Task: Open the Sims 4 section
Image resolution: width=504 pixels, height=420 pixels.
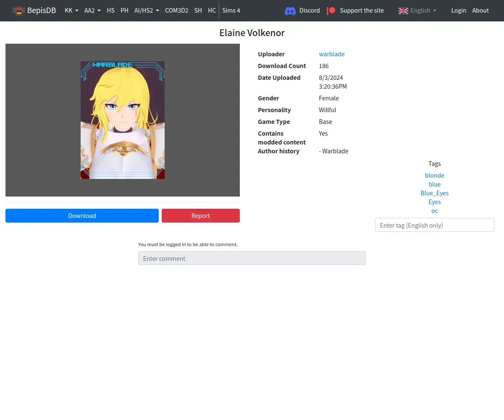Action: pos(231,10)
